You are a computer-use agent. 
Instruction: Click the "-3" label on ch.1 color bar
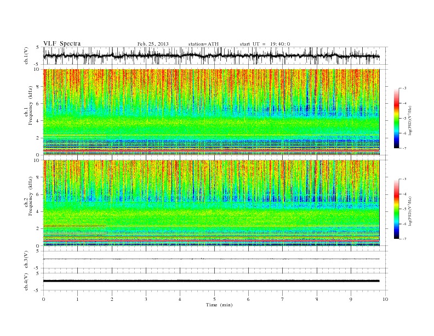pos(404,88)
